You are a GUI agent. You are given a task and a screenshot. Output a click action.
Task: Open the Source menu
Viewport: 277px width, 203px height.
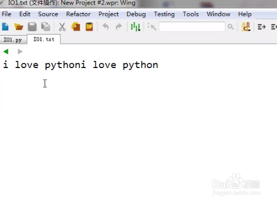pos(48,14)
